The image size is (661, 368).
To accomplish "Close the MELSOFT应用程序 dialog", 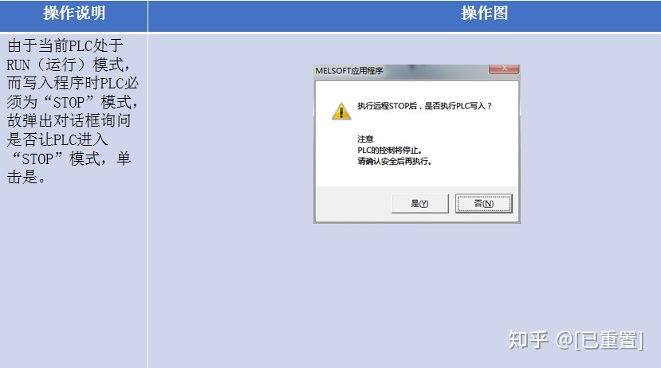I will click(x=504, y=69).
